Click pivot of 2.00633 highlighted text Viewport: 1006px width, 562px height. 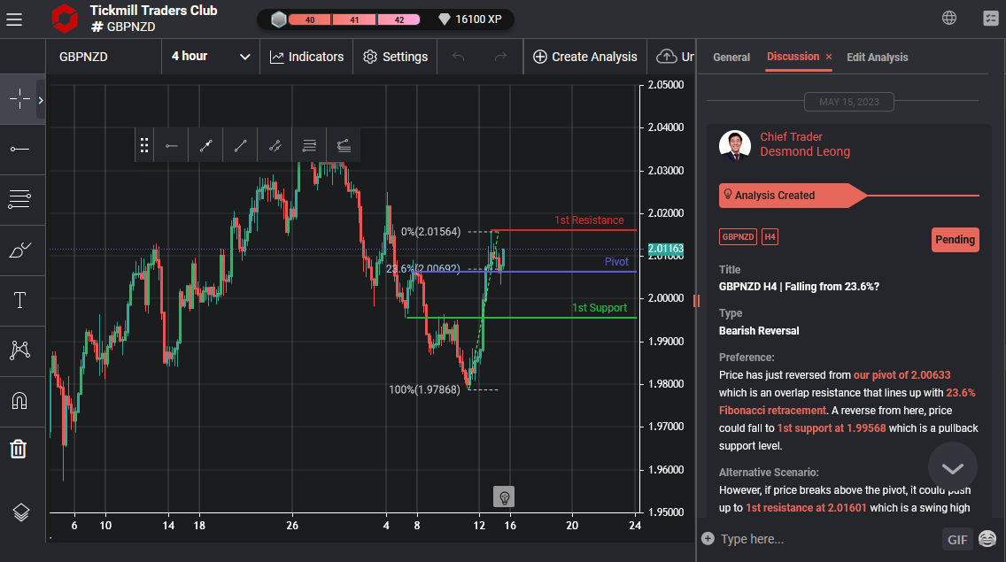click(x=902, y=374)
